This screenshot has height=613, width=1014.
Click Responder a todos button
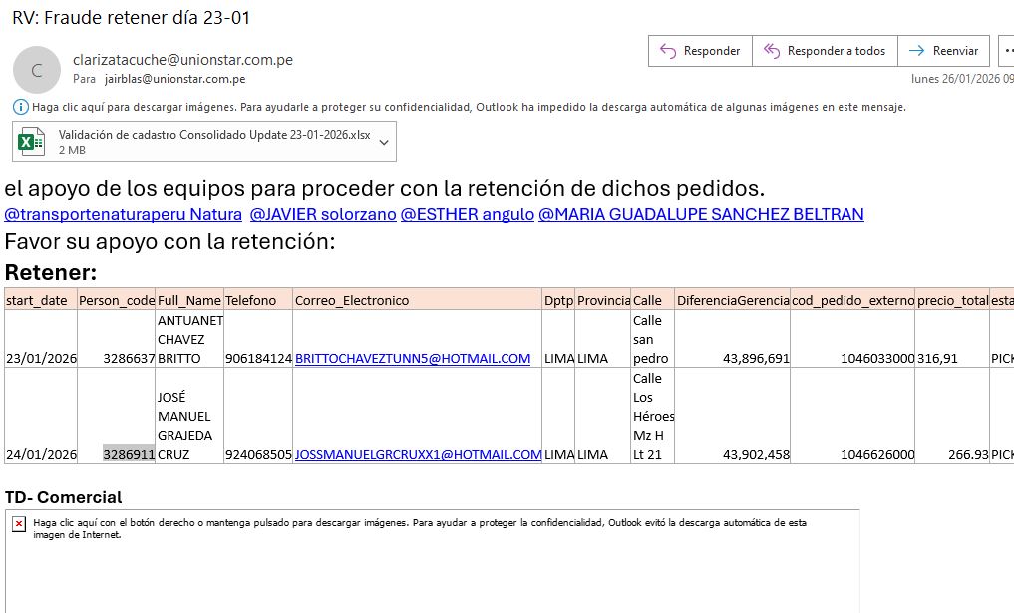pyautogui.click(x=825, y=51)
